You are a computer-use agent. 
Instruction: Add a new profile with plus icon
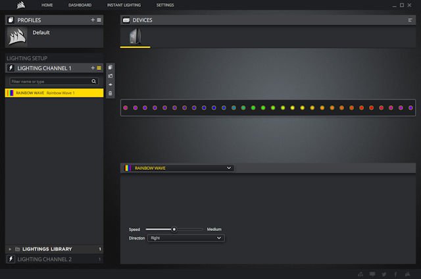point(93,20)
